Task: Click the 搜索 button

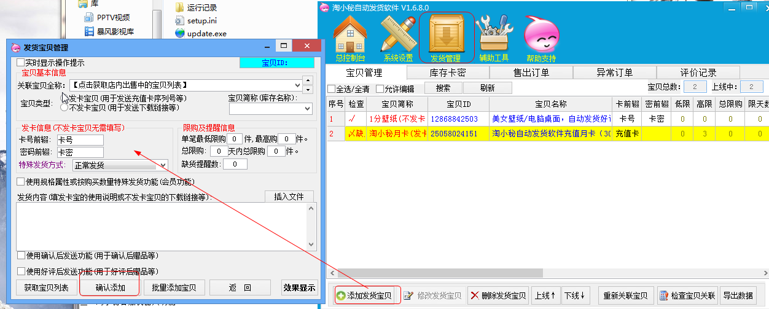Action: (443, 88)
